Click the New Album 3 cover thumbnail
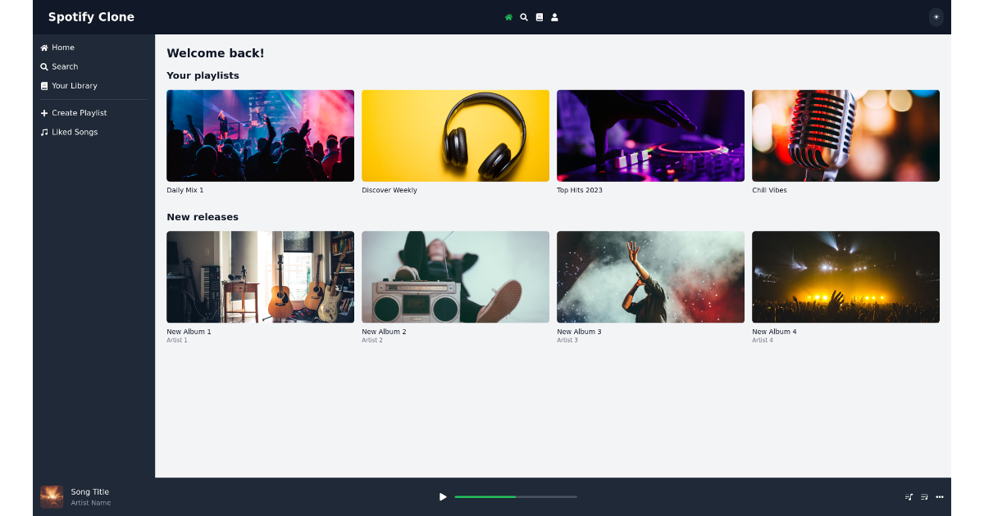 pyautogui.click(x=650, y=277)
